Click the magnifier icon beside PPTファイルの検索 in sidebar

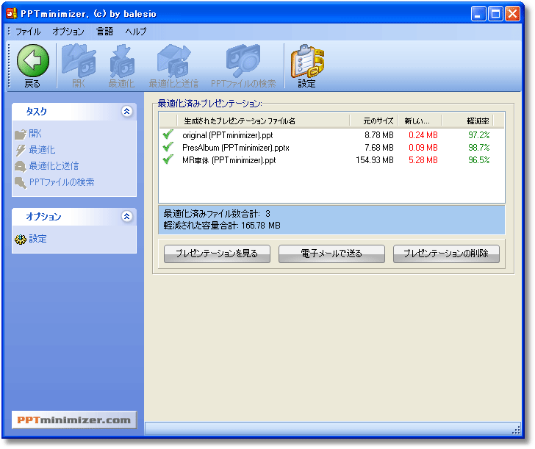(x=21, y=183)
